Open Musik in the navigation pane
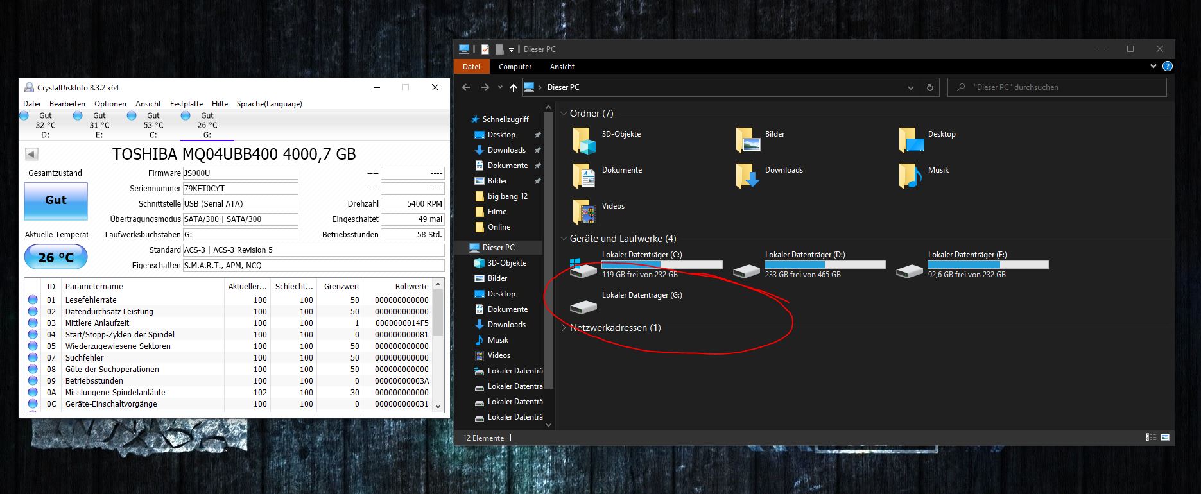The image size is (1201, 494). click(498, 340)
